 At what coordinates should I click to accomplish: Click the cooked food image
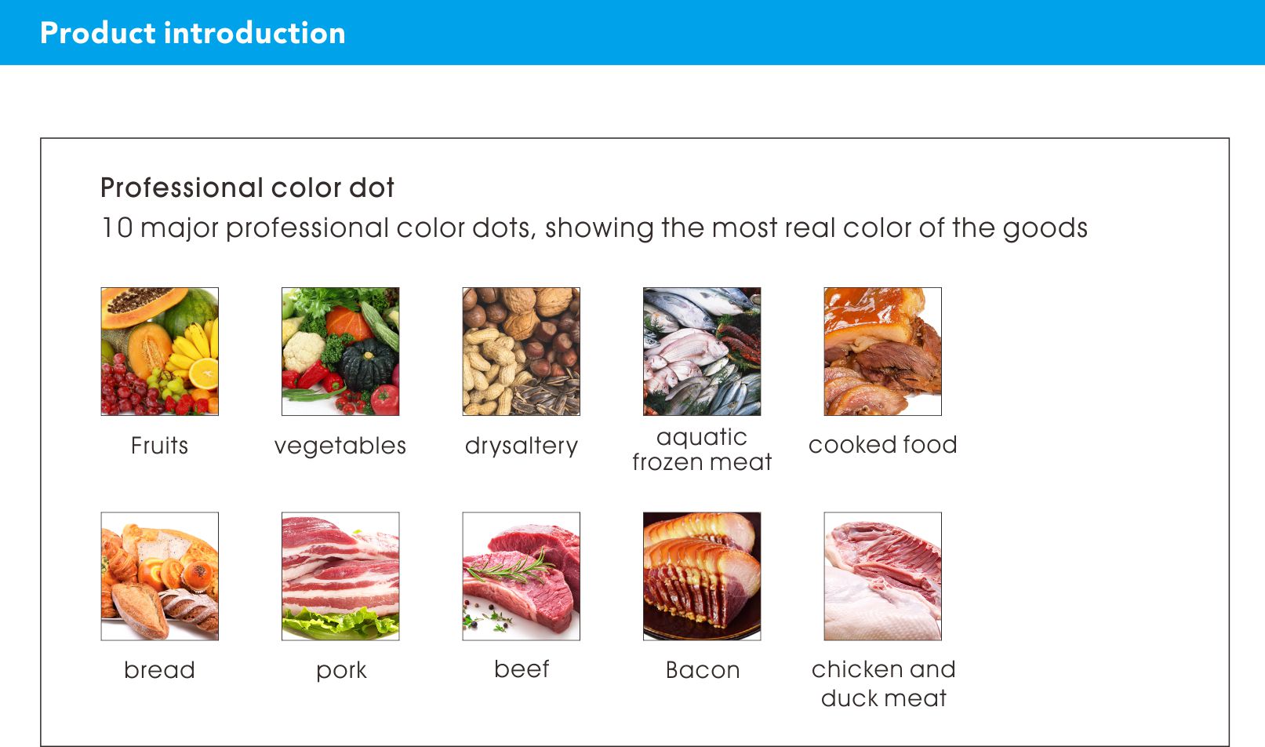883,352
